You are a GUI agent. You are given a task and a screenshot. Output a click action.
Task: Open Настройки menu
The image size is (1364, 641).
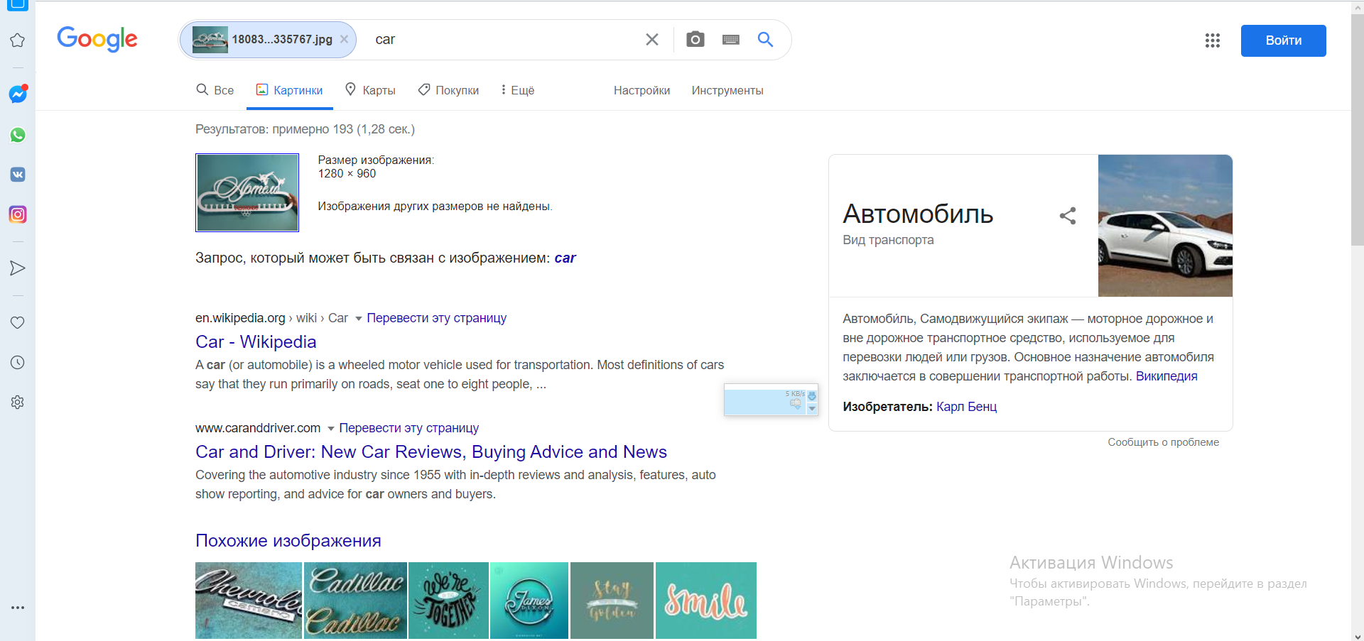pos(642,91)
